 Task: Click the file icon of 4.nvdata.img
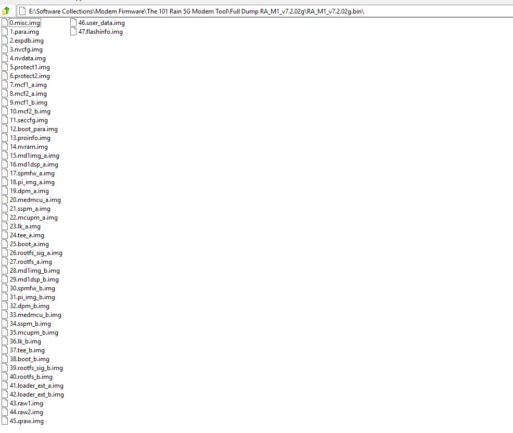5,58
